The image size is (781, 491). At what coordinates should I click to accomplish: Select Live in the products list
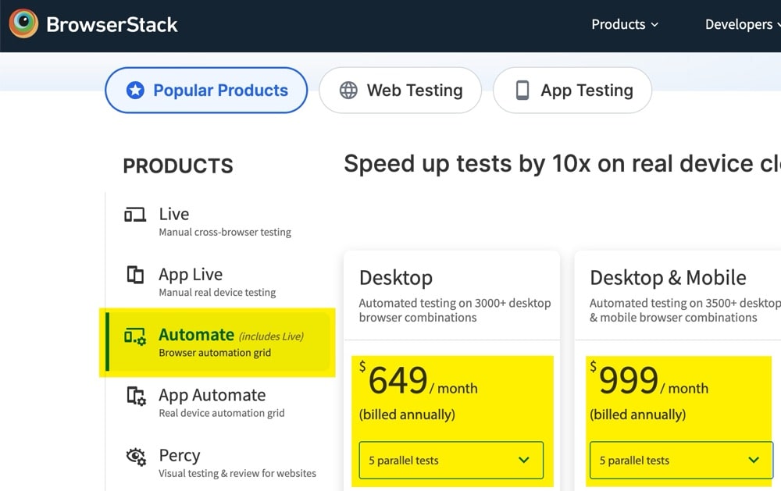tap(218, 222)
